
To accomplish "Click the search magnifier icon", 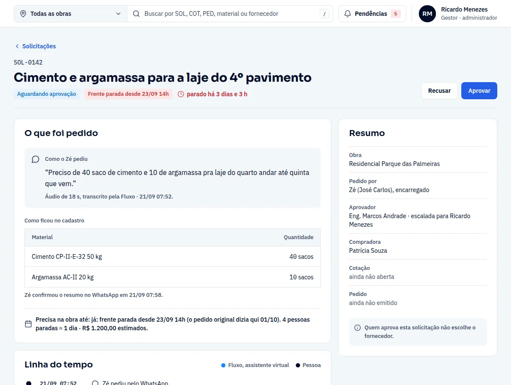I will [137, 14].
